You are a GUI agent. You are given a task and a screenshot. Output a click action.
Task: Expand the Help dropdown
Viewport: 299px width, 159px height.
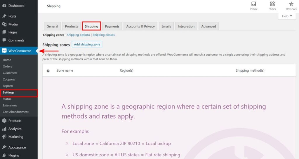(x=287, y=16)
